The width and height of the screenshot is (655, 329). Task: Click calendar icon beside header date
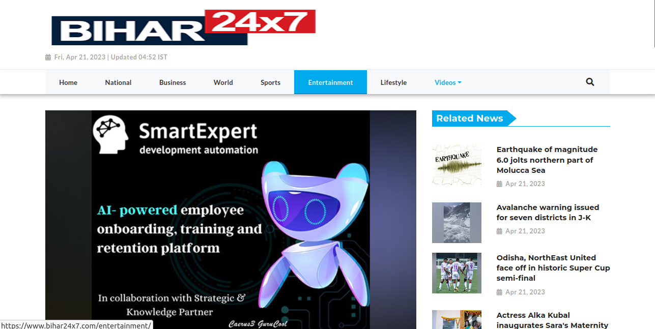(48, 57)
